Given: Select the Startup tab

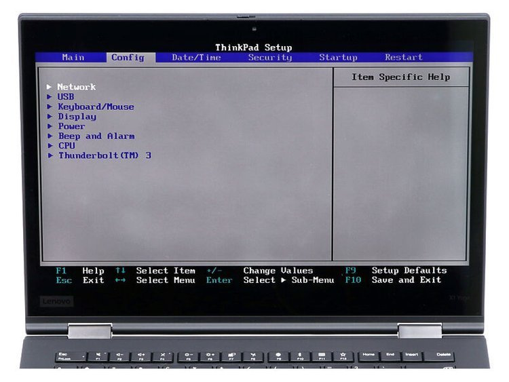Looking at the screenshot, I should point(338,58).
